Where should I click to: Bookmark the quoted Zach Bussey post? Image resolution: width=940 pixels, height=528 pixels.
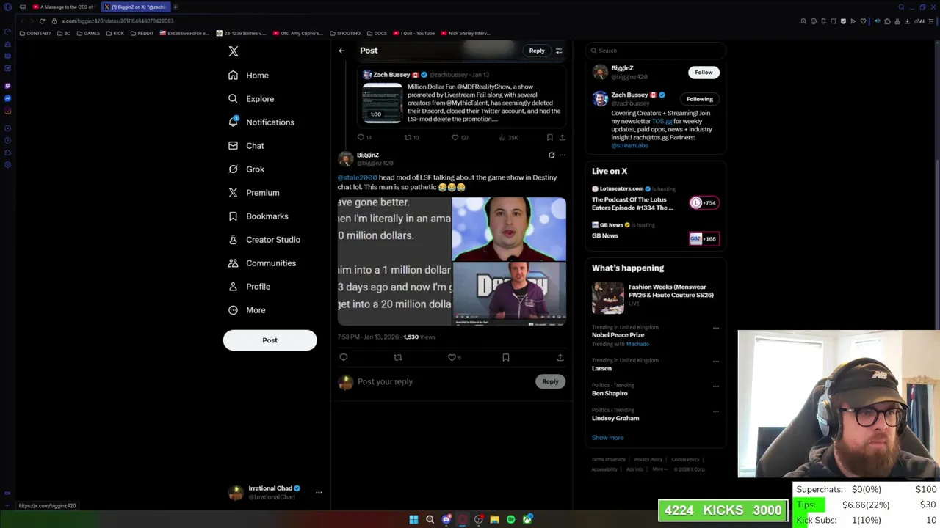coord(549,137)
